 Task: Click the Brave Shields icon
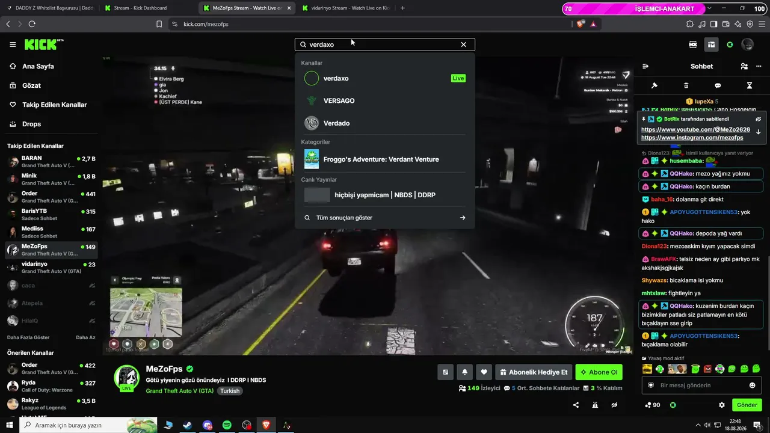[x=580, y=24]
